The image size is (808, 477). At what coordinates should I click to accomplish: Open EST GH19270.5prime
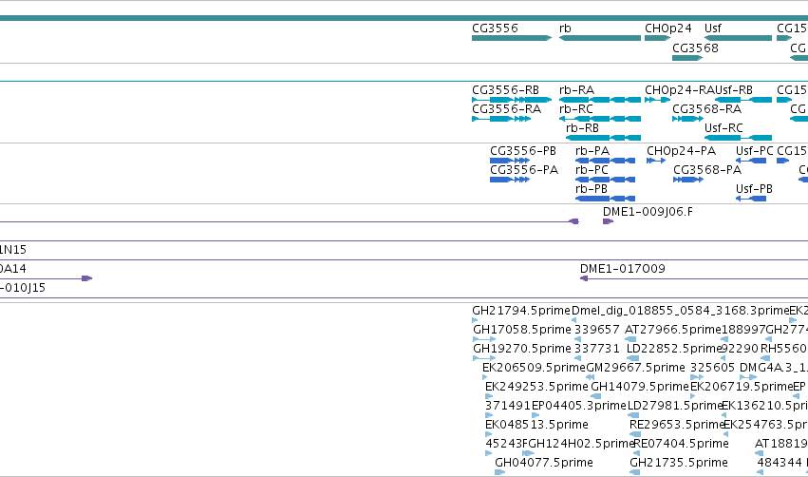(484, 358)
